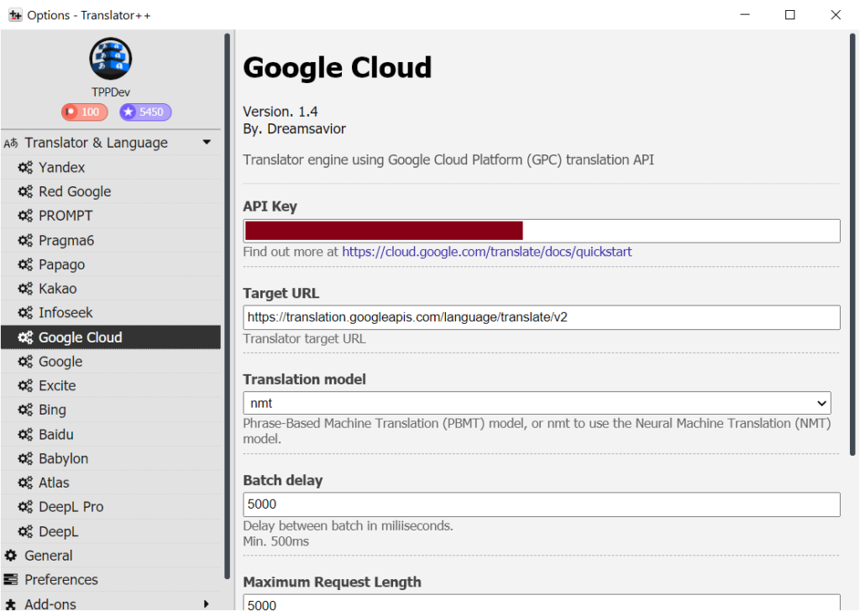Click the red 100 points badge
Screen dimensions: 860x611
pyautogui.click(x=85, y=112)
